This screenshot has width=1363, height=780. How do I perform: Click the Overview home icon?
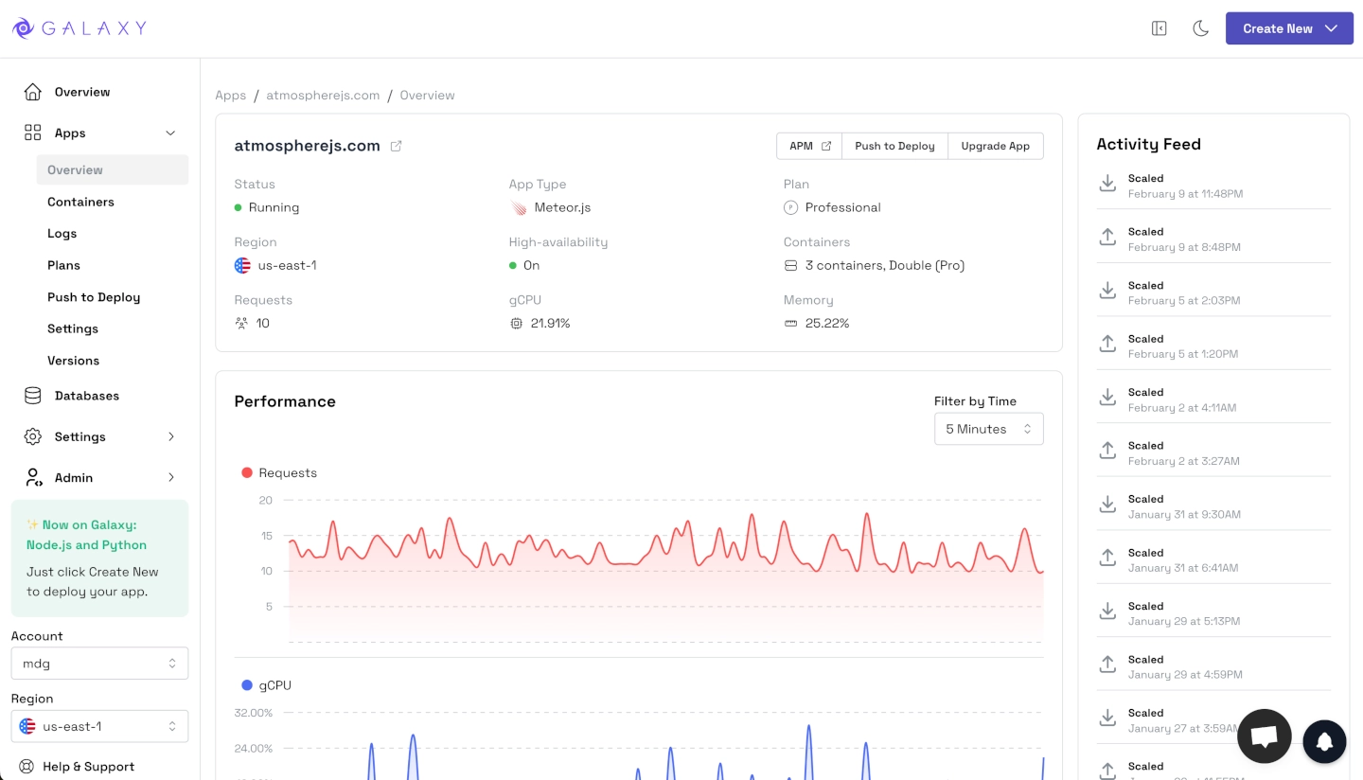[33, 92]
